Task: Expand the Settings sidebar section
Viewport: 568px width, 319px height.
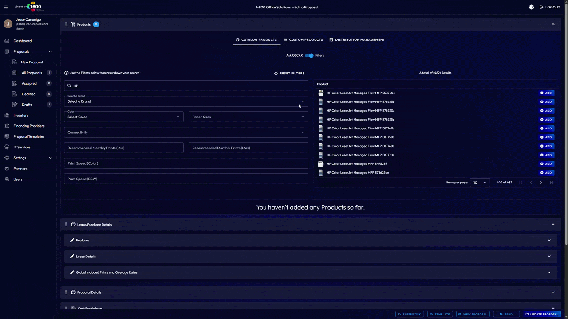Action: pos(50,158)
